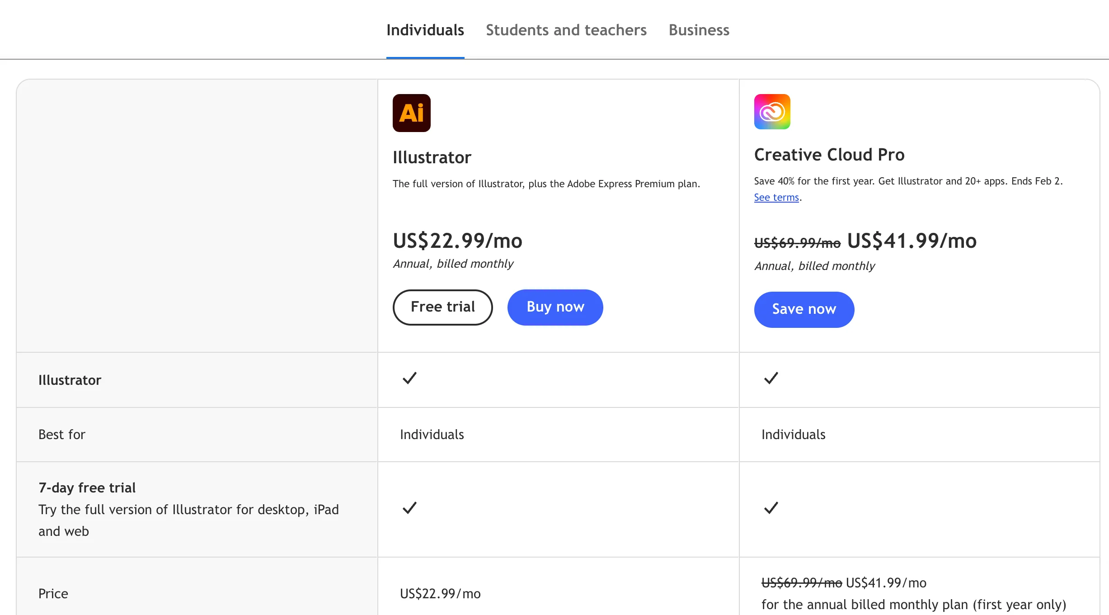The height and width of the screenshot is (615, 1109).
Task: Click the Illustrator plan's 7-day free trial checkmark
Action: click(409, 508)
